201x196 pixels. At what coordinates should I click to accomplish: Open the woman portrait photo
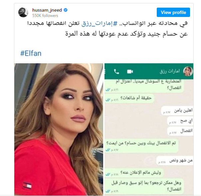pyautogui.click(x=59, y=129)
